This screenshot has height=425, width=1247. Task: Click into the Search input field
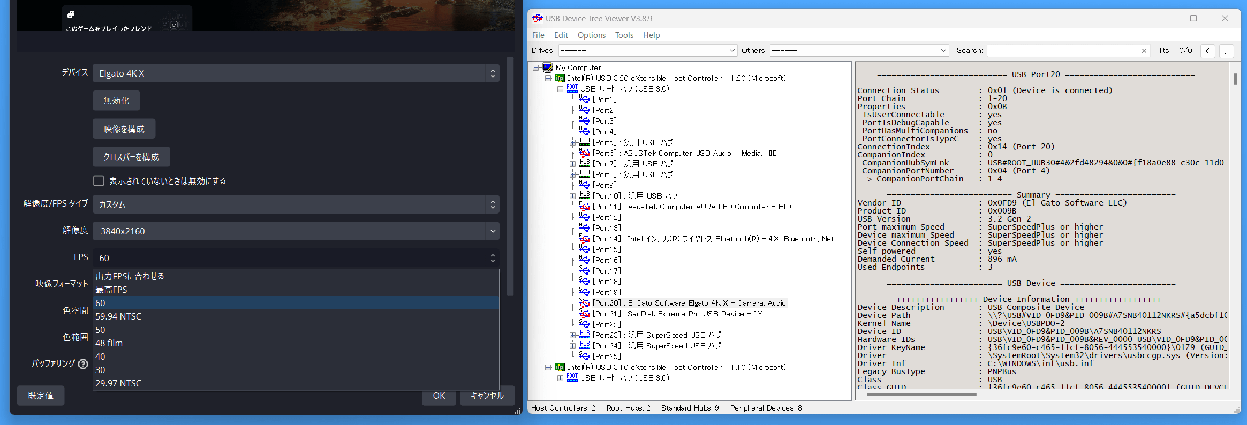[x=1063, y=50]
